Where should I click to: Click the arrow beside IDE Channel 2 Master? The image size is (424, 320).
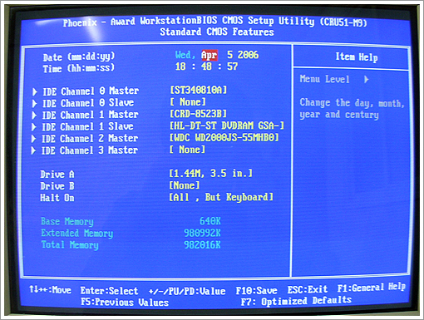[33, 139]
